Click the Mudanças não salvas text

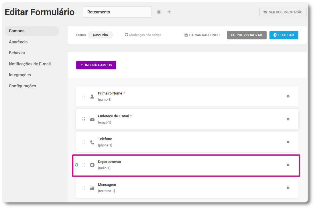pos(145,35)
